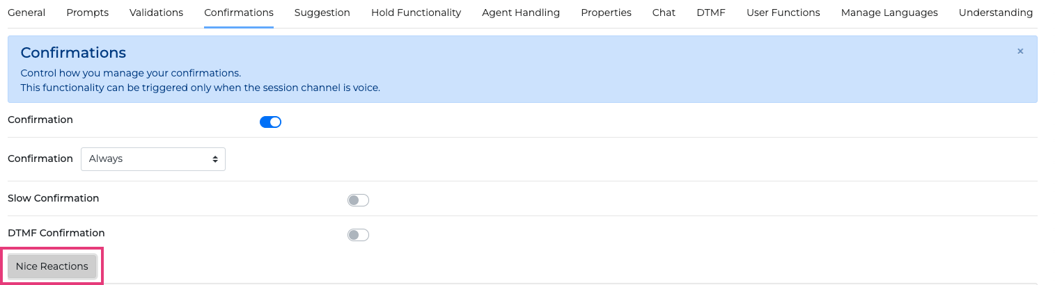Viewport: 1062px width, 285px height.
Task: Open the Prompts tab
Action: pyautogui.click(x=87, y=13)
